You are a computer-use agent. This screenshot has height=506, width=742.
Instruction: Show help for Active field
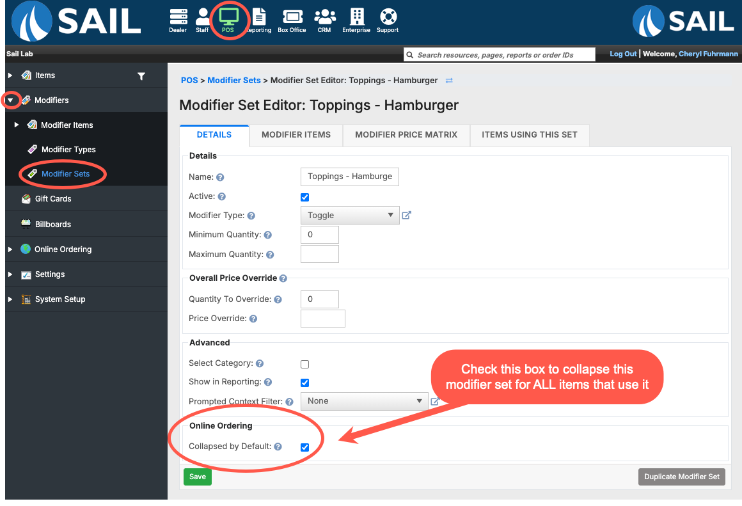221,196
